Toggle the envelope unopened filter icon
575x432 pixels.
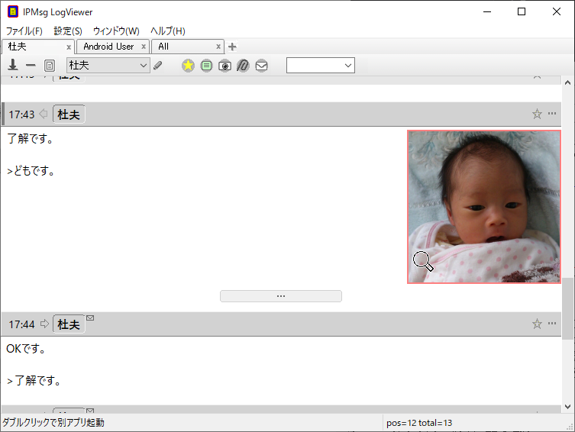click(x=261, y=66)
